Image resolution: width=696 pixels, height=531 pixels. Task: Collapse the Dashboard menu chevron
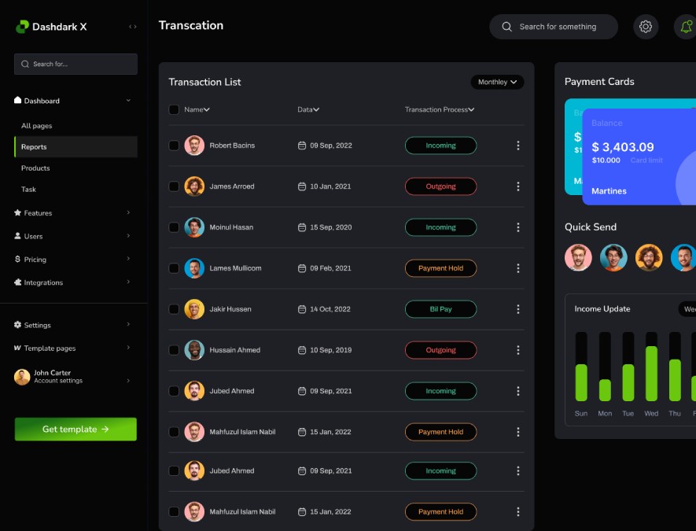tap(128, 101)
